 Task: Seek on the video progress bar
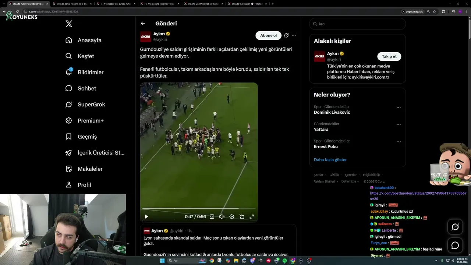[199, 208]
